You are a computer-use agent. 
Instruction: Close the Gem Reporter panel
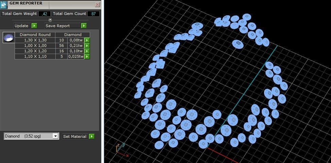[97, 5]
